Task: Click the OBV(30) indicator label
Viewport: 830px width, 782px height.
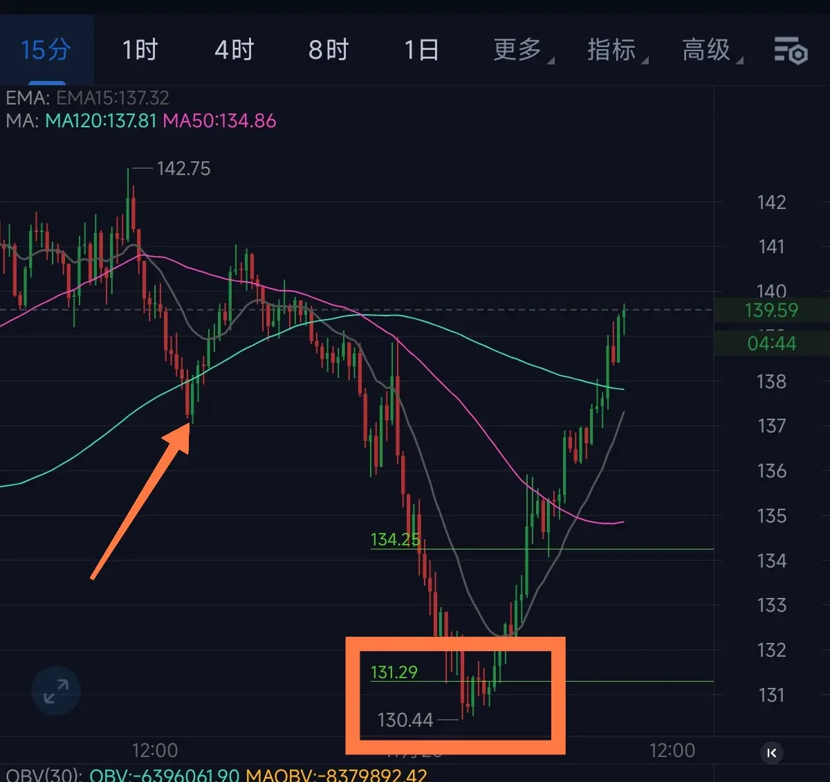Action: (x=44, y=774)
